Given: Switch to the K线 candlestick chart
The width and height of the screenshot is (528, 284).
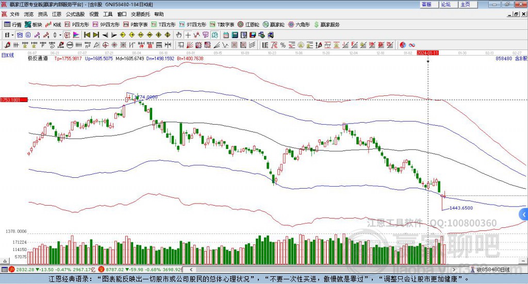Looking at the screenshot, I should [53, 25].
